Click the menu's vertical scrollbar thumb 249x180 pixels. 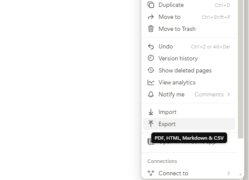pyautogui.click(x=240, y=68)
